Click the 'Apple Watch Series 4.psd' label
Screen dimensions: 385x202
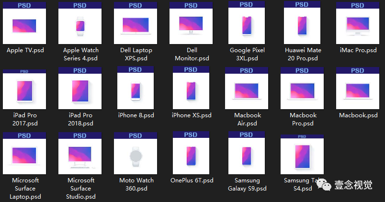pyautogui.click(x=81, y=54)
